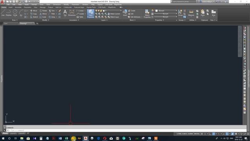Open the Manage ribbon tab
Screen dimensions: 250x141
pyautogui.click(x=43, y=7)
